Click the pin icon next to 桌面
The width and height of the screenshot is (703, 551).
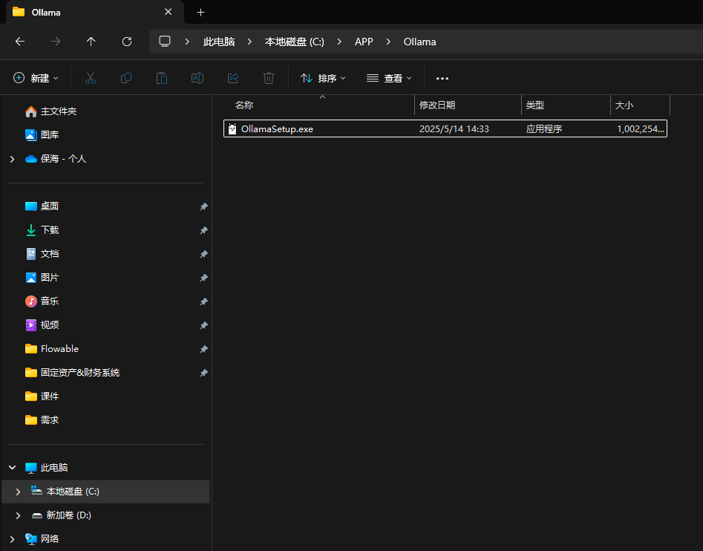click(203, 206)
